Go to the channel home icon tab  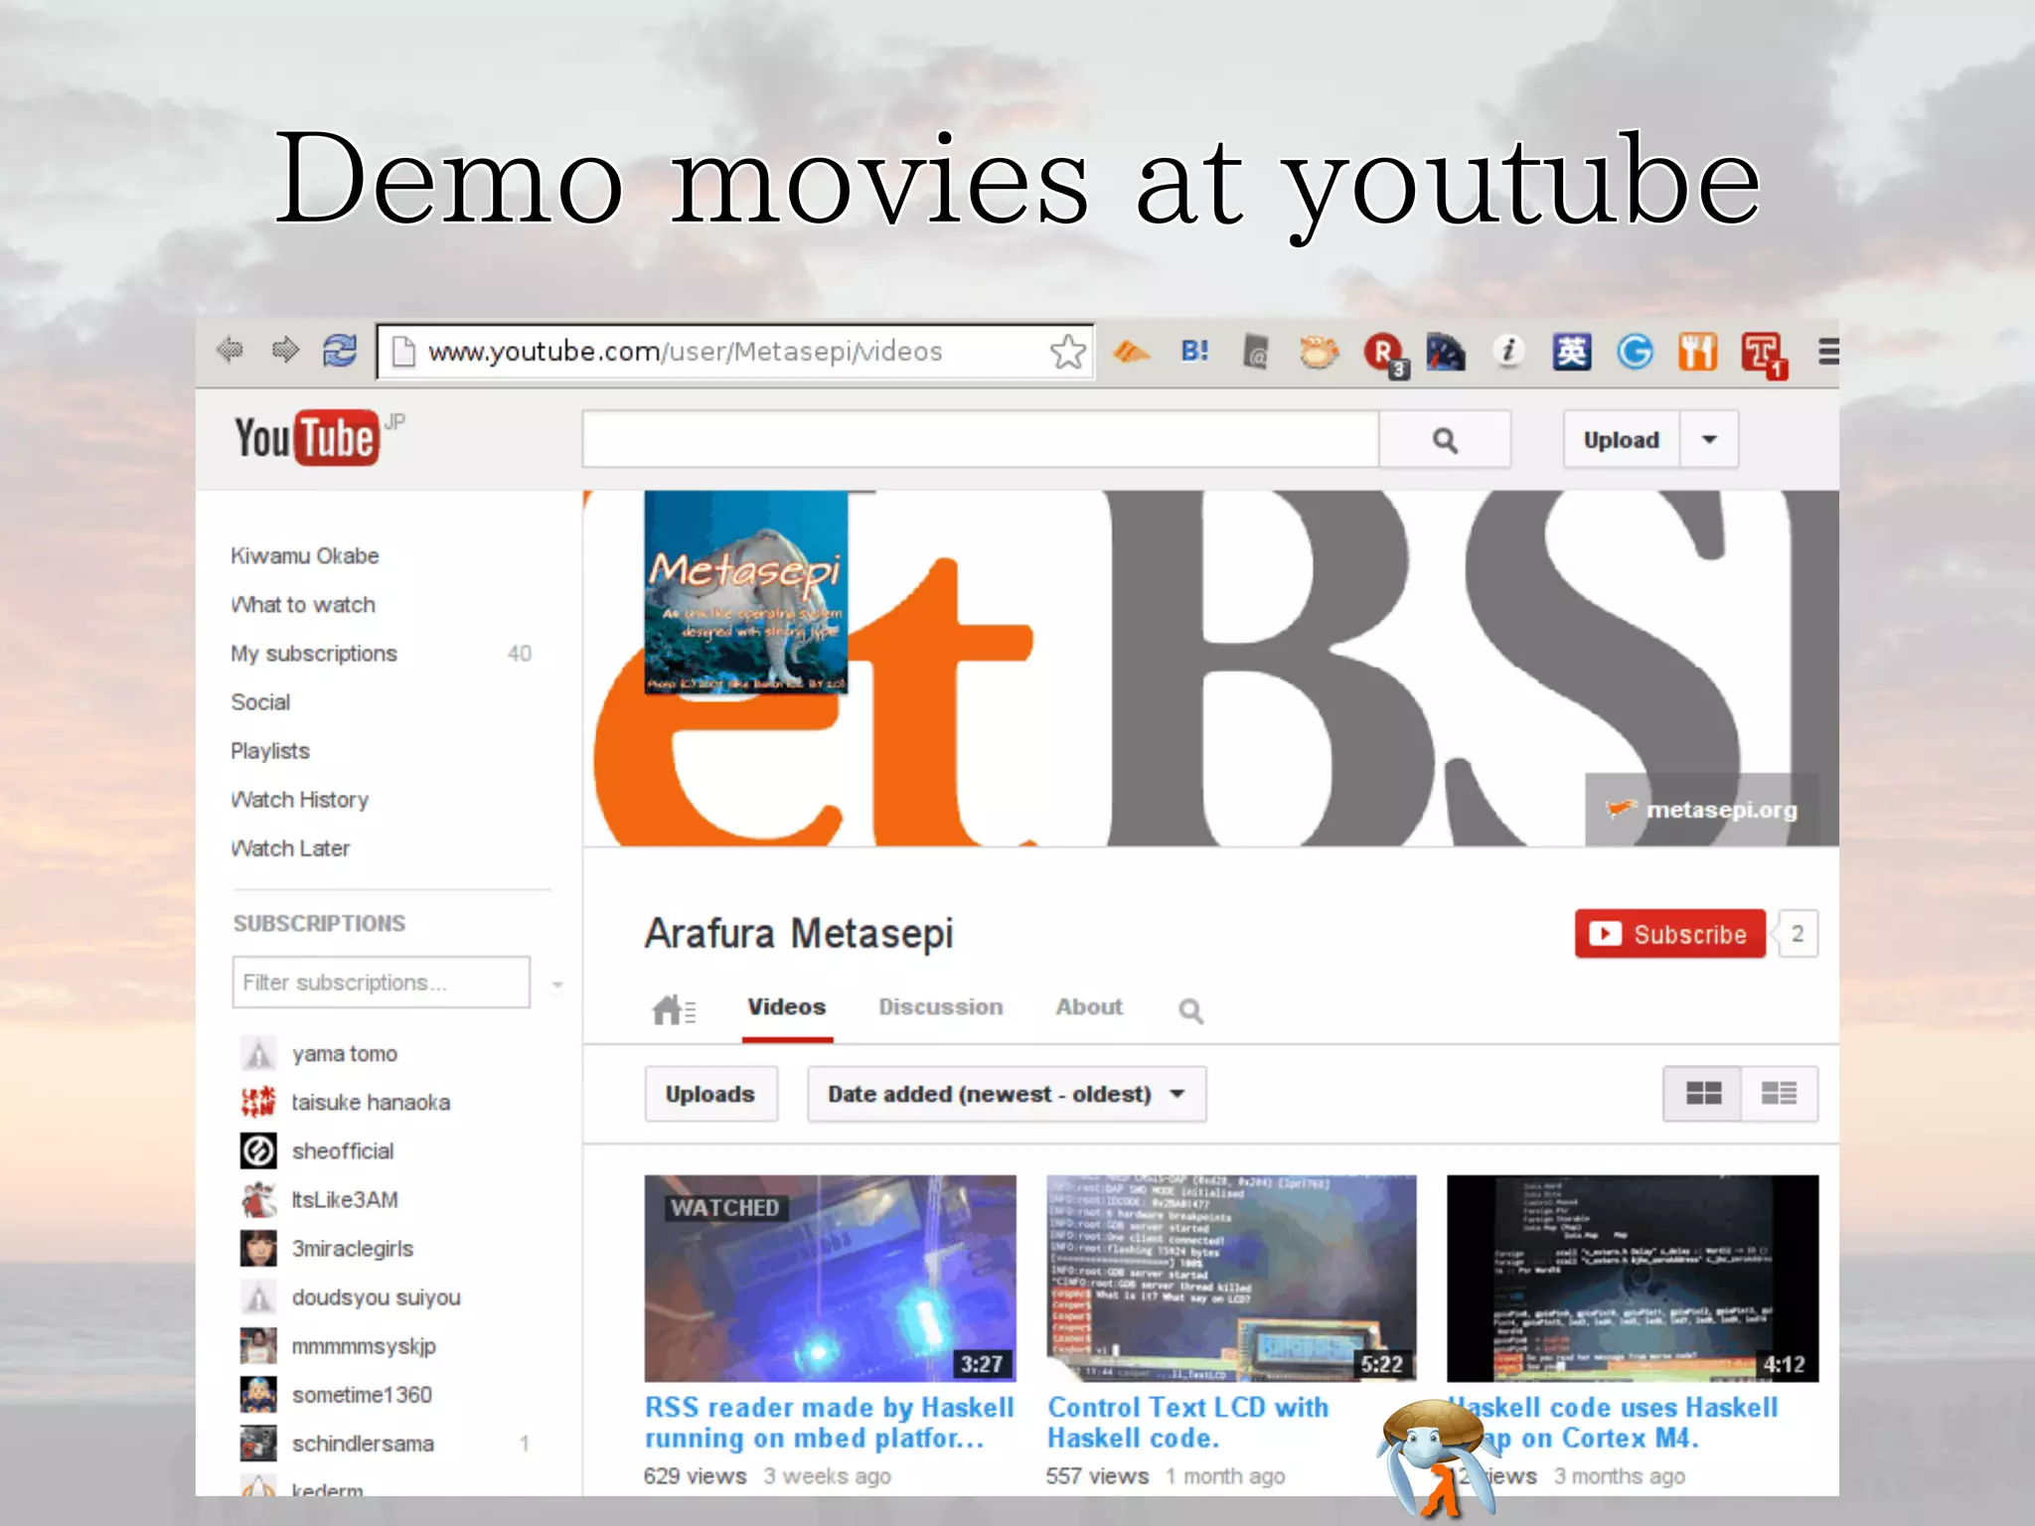coord(674,1009)
